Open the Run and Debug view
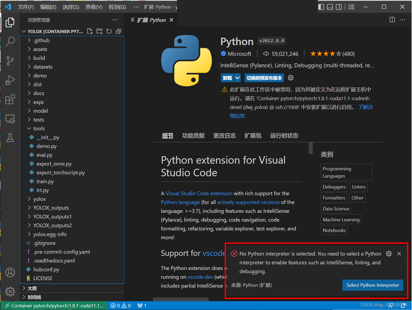412x310 pixels. [10, 80]
